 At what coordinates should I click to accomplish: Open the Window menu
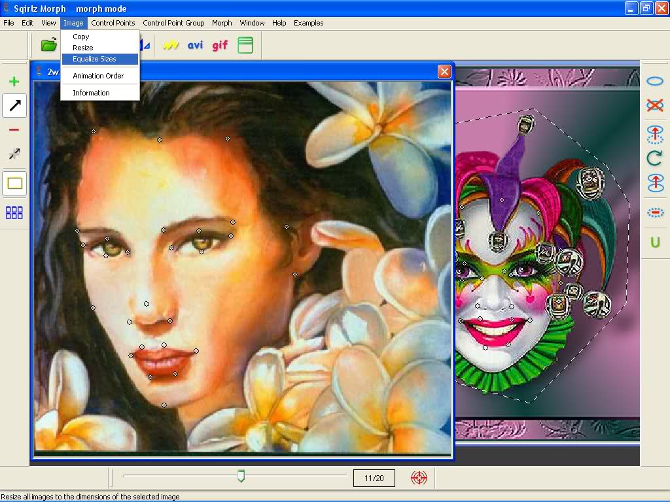(252, 23)
